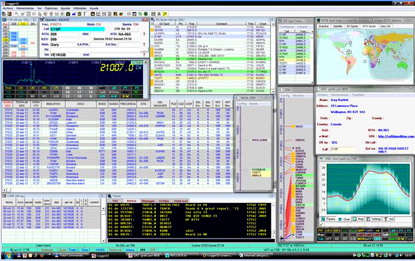Click the question mark button beside IOTA field
The image size is (415, 261).
pos(144,34)
